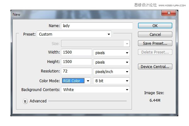The width and height of the screenshot is (189, 126).
Task: Open the Color Mode RGB Color dropdown
Action: click(76, 81)
